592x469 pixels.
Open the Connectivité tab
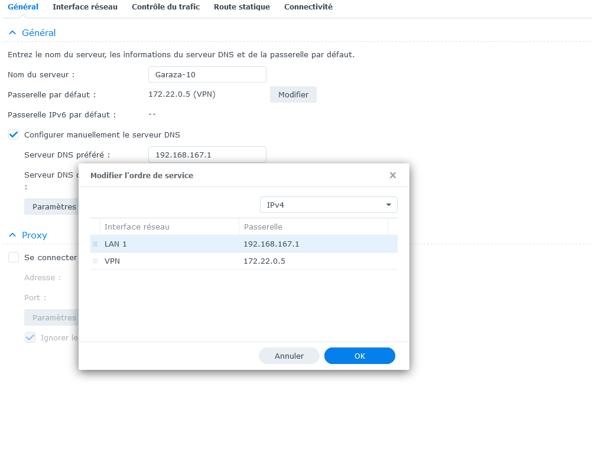point(308,7)
